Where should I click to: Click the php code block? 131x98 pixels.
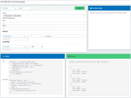tap(36, 69)
